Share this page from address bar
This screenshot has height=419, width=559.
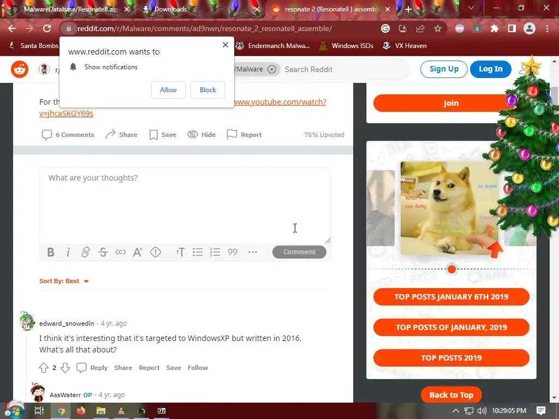[420, 28]
